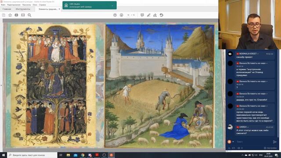Click UNREH avatar in the chat
This screenshot has width=281, height=158.
click(230, 127)
